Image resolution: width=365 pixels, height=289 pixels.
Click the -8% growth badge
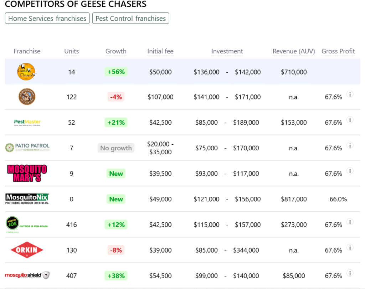pos(116,250)
